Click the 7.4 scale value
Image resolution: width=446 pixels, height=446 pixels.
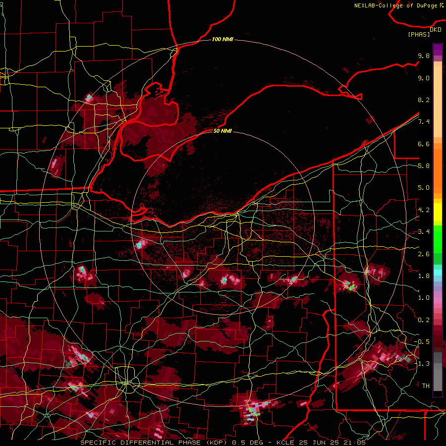424,122
